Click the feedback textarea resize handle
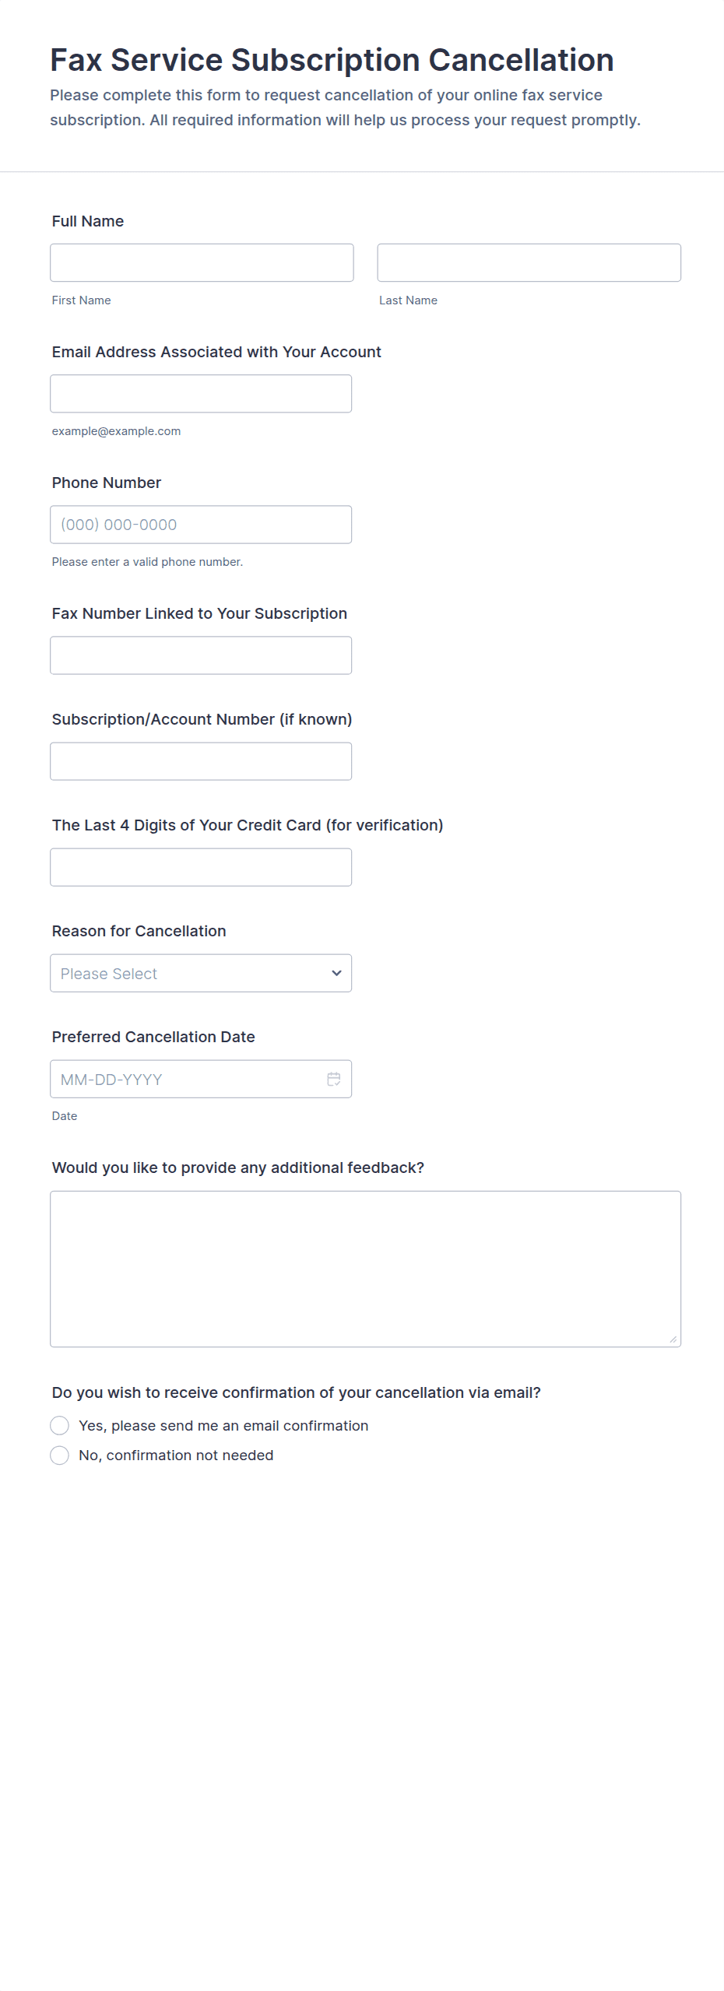 pos(673,1339)
